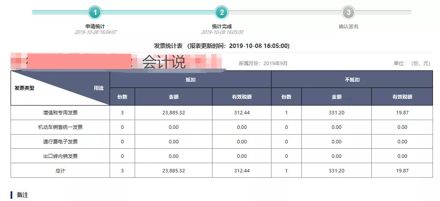440x201 pixels.
Task: Click 23,885.32 in 总计 row
Action: point(174,171)
